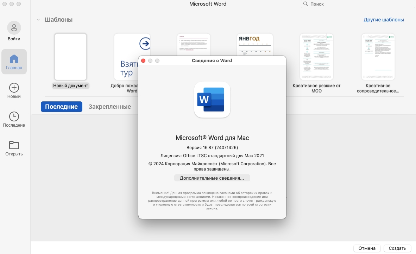Screen dimensions: 416x254
Task: Choose the Креативное сопроводительное template
Action: [x=378, y=57]
